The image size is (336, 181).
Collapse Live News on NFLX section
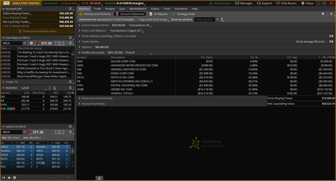click(4, 38)
